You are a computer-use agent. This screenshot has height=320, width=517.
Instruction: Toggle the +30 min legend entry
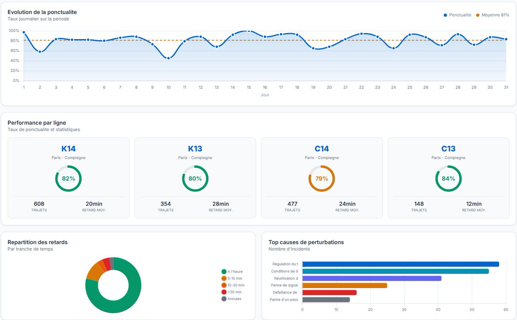[231, 292]
